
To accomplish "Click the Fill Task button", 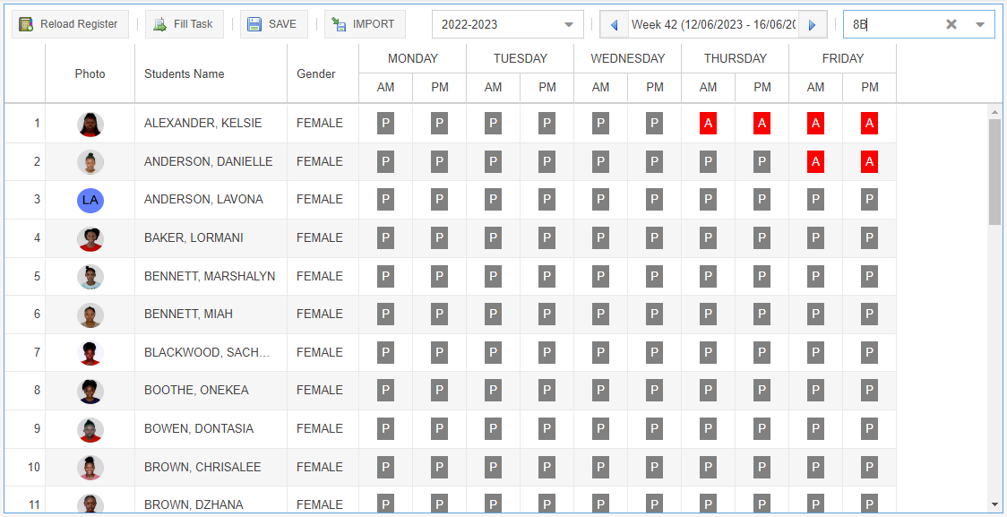I will (184, 24).
